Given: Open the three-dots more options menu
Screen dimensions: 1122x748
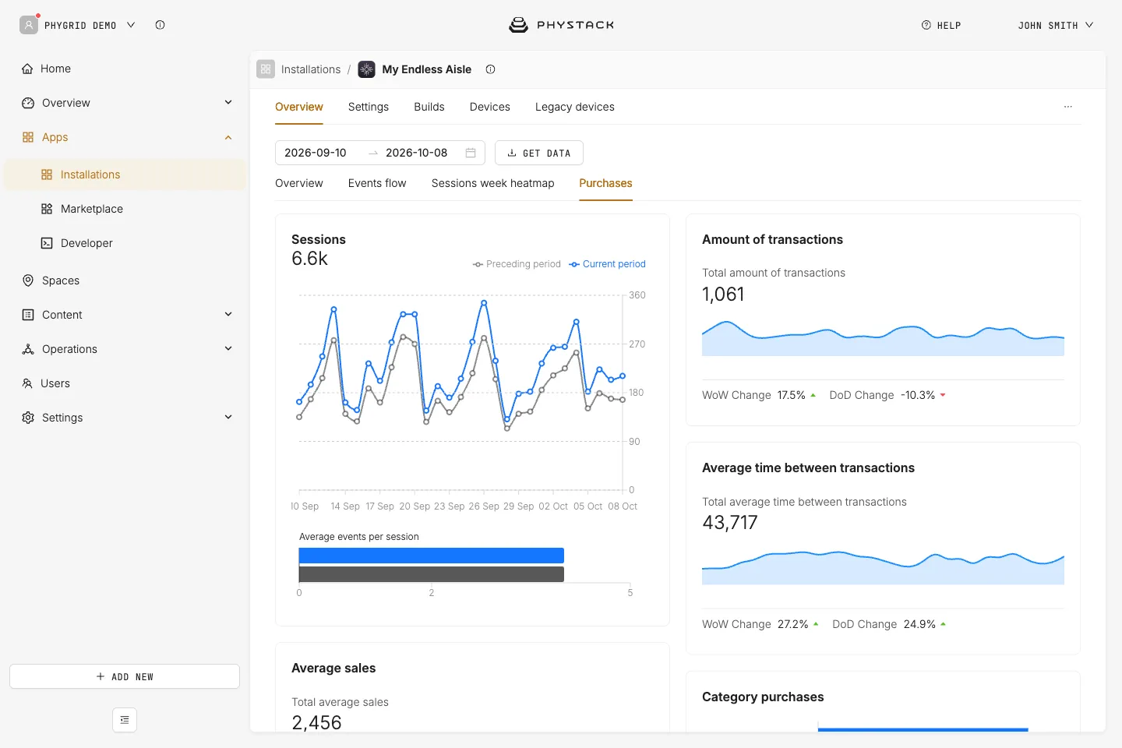Looking at the screenshot, I should coord(1068,107).
